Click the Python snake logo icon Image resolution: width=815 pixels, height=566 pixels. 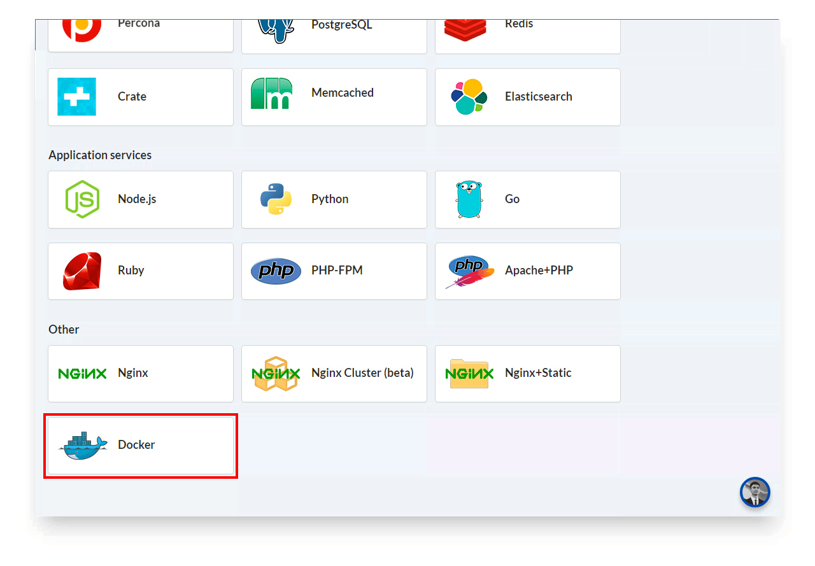pos(276,199)
